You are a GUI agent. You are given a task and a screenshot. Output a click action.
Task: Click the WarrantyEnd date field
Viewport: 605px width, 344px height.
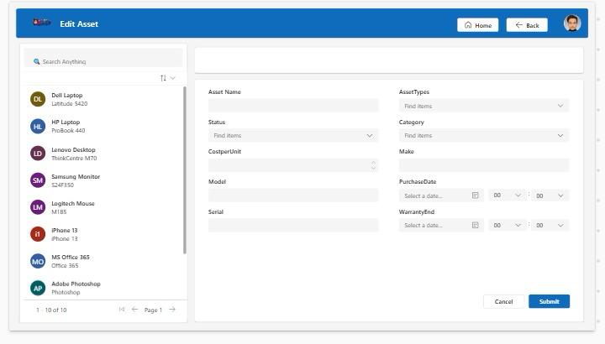pyautogui.click(x=441, y=225)
